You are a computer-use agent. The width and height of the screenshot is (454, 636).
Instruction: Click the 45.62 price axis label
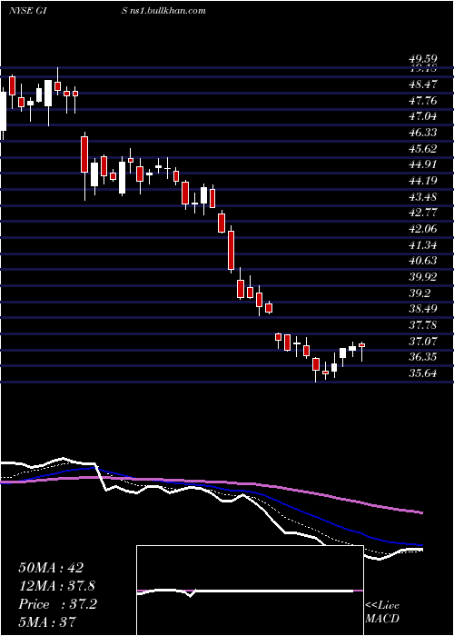[423, 149]
